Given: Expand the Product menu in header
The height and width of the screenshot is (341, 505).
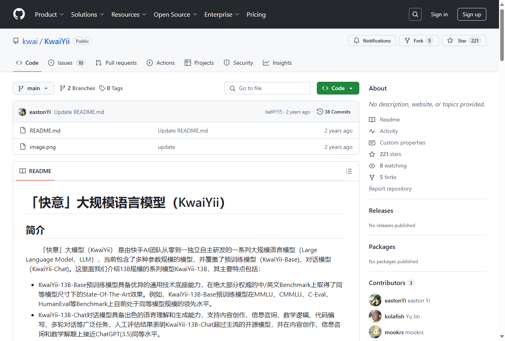Looking at the screenshot, I should pos(49,14).
